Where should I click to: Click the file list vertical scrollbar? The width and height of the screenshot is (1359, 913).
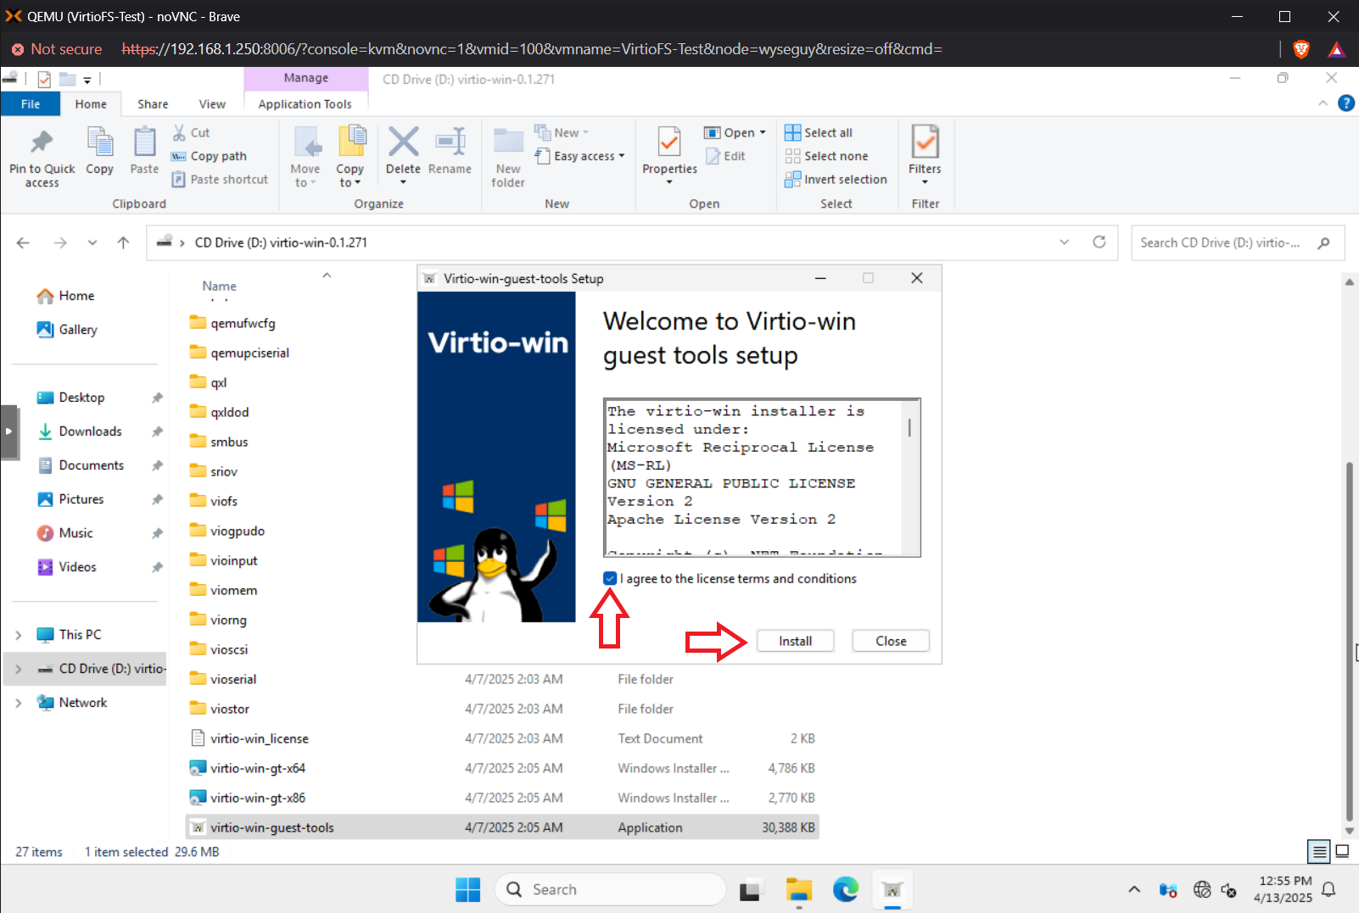1349,643
